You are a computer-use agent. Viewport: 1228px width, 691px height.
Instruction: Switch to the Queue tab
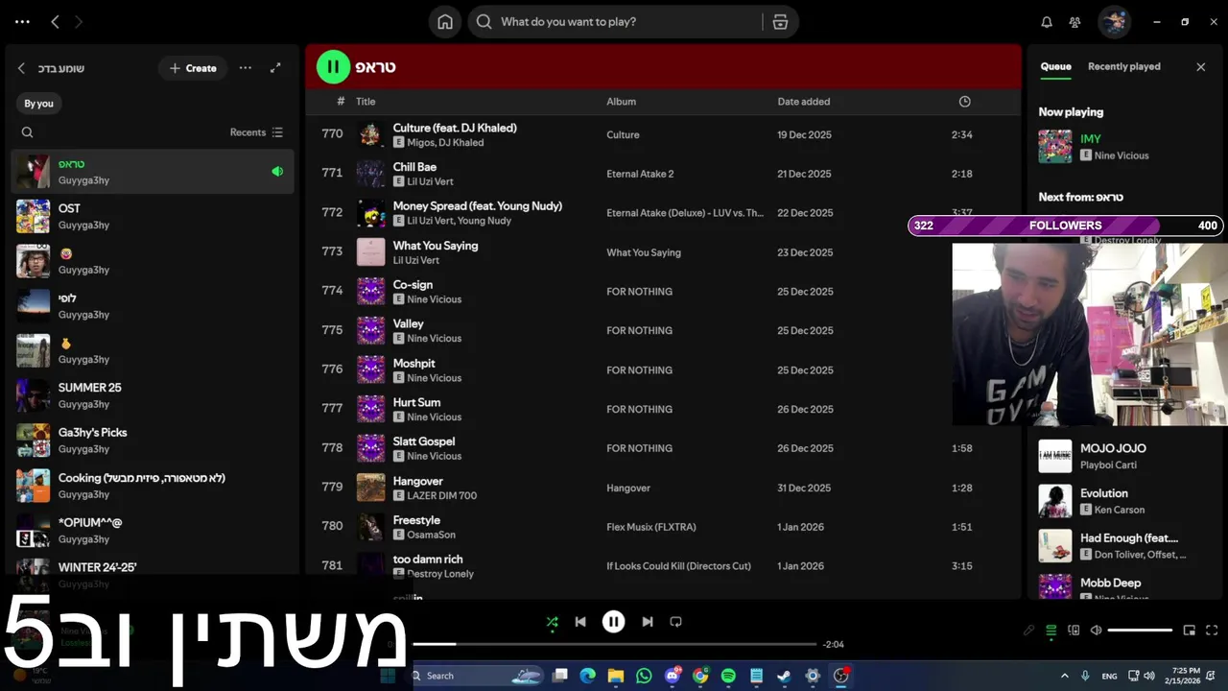[x=1055, y=67]
